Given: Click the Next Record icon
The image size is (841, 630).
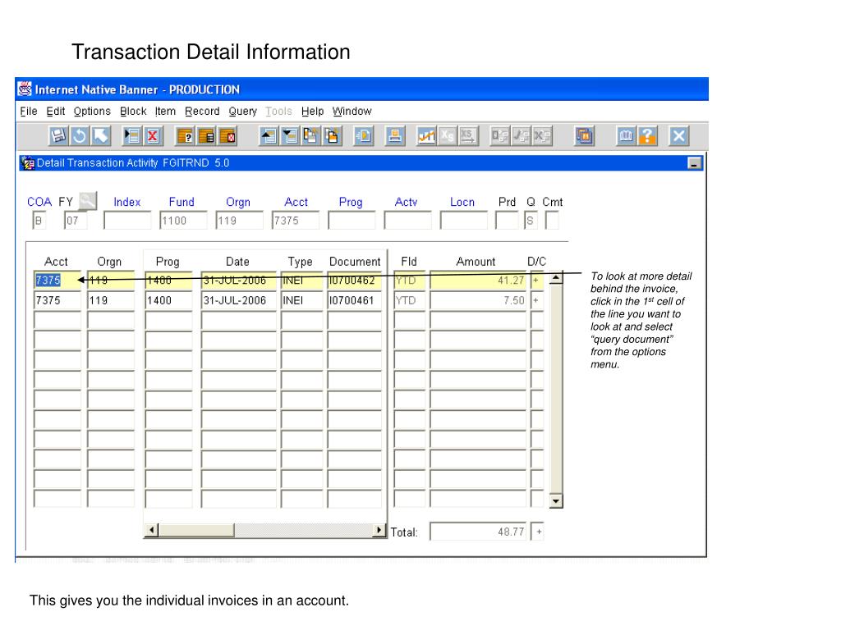Looking at the screenshot, I should [x=290, y=135].
